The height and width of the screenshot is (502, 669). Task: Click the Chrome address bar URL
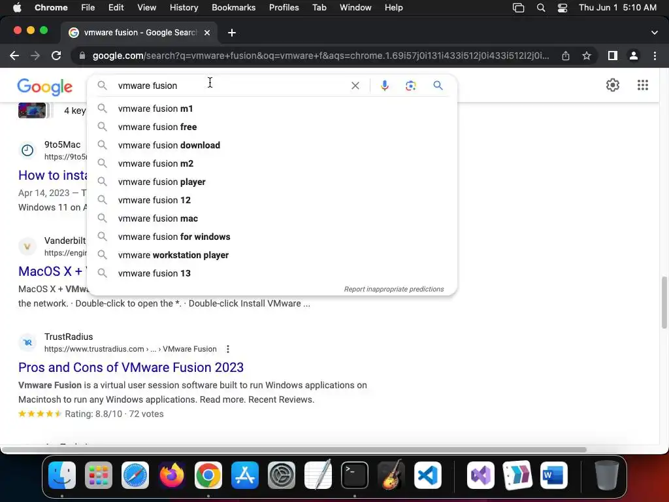(320, 56)
